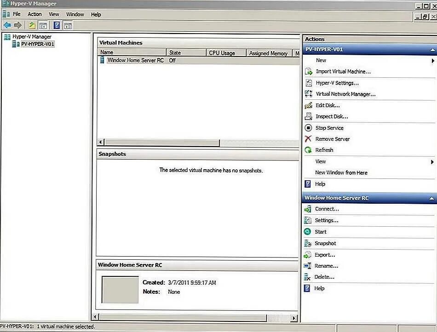Click the Rename icon
This screenshot has height=332, width=437.
click(307, 266)
